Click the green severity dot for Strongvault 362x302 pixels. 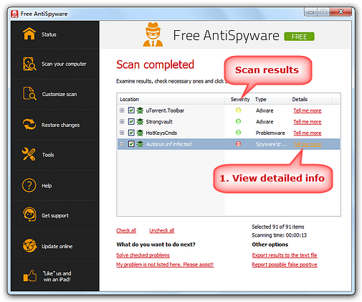pos(238,121)
